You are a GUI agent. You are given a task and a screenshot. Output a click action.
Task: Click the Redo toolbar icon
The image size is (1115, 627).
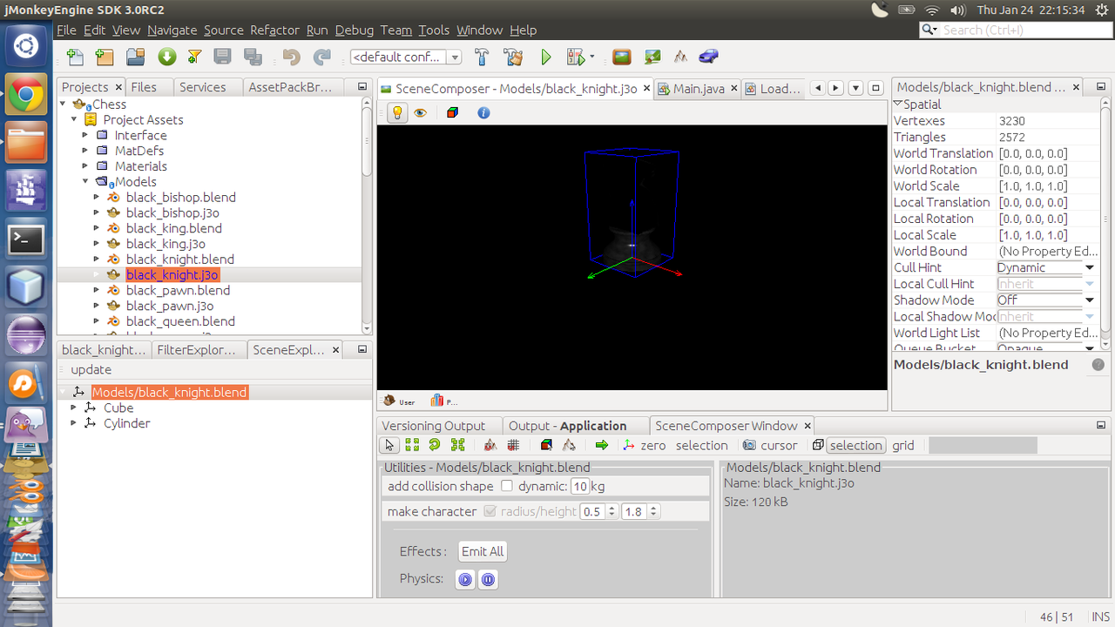[x=322, y=57]
